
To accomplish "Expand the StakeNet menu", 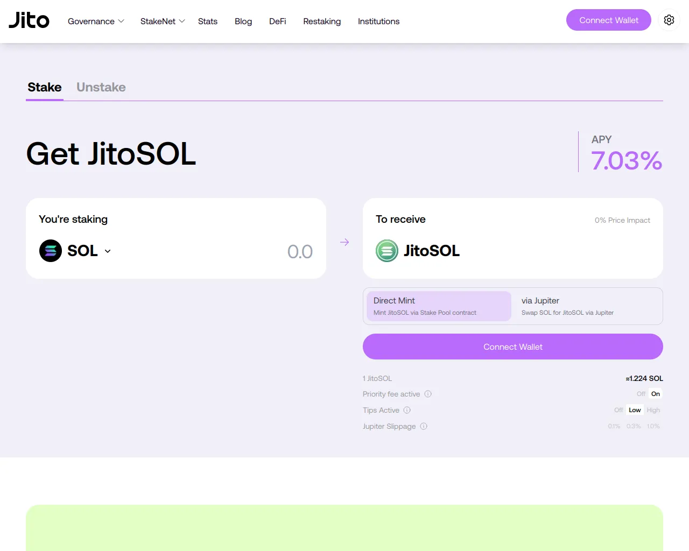I will [x=163, y=21].
